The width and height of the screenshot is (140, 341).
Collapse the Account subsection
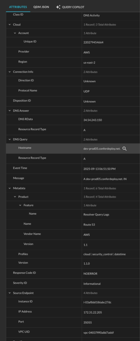15,33
